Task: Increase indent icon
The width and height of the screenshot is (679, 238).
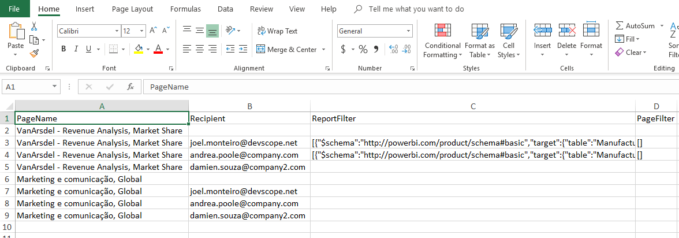Action: 243,49
